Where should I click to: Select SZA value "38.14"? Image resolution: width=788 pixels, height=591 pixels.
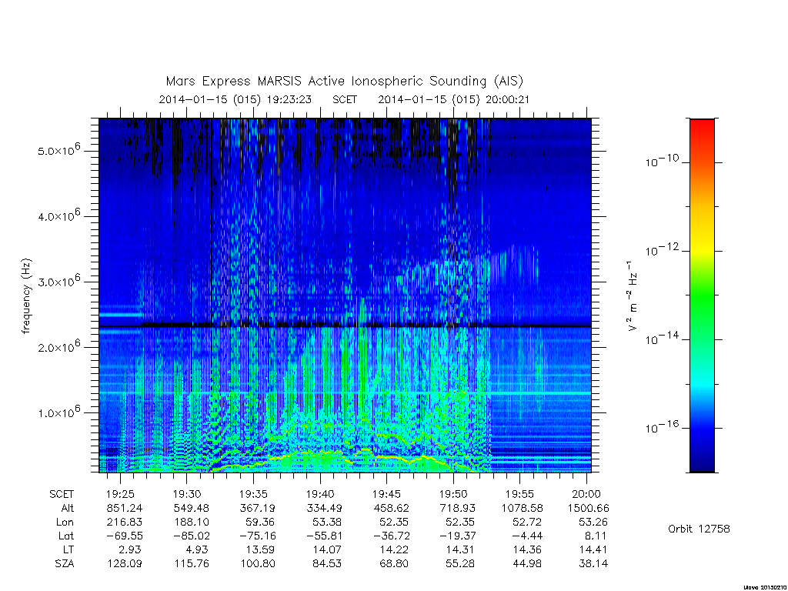pos(593,563)
